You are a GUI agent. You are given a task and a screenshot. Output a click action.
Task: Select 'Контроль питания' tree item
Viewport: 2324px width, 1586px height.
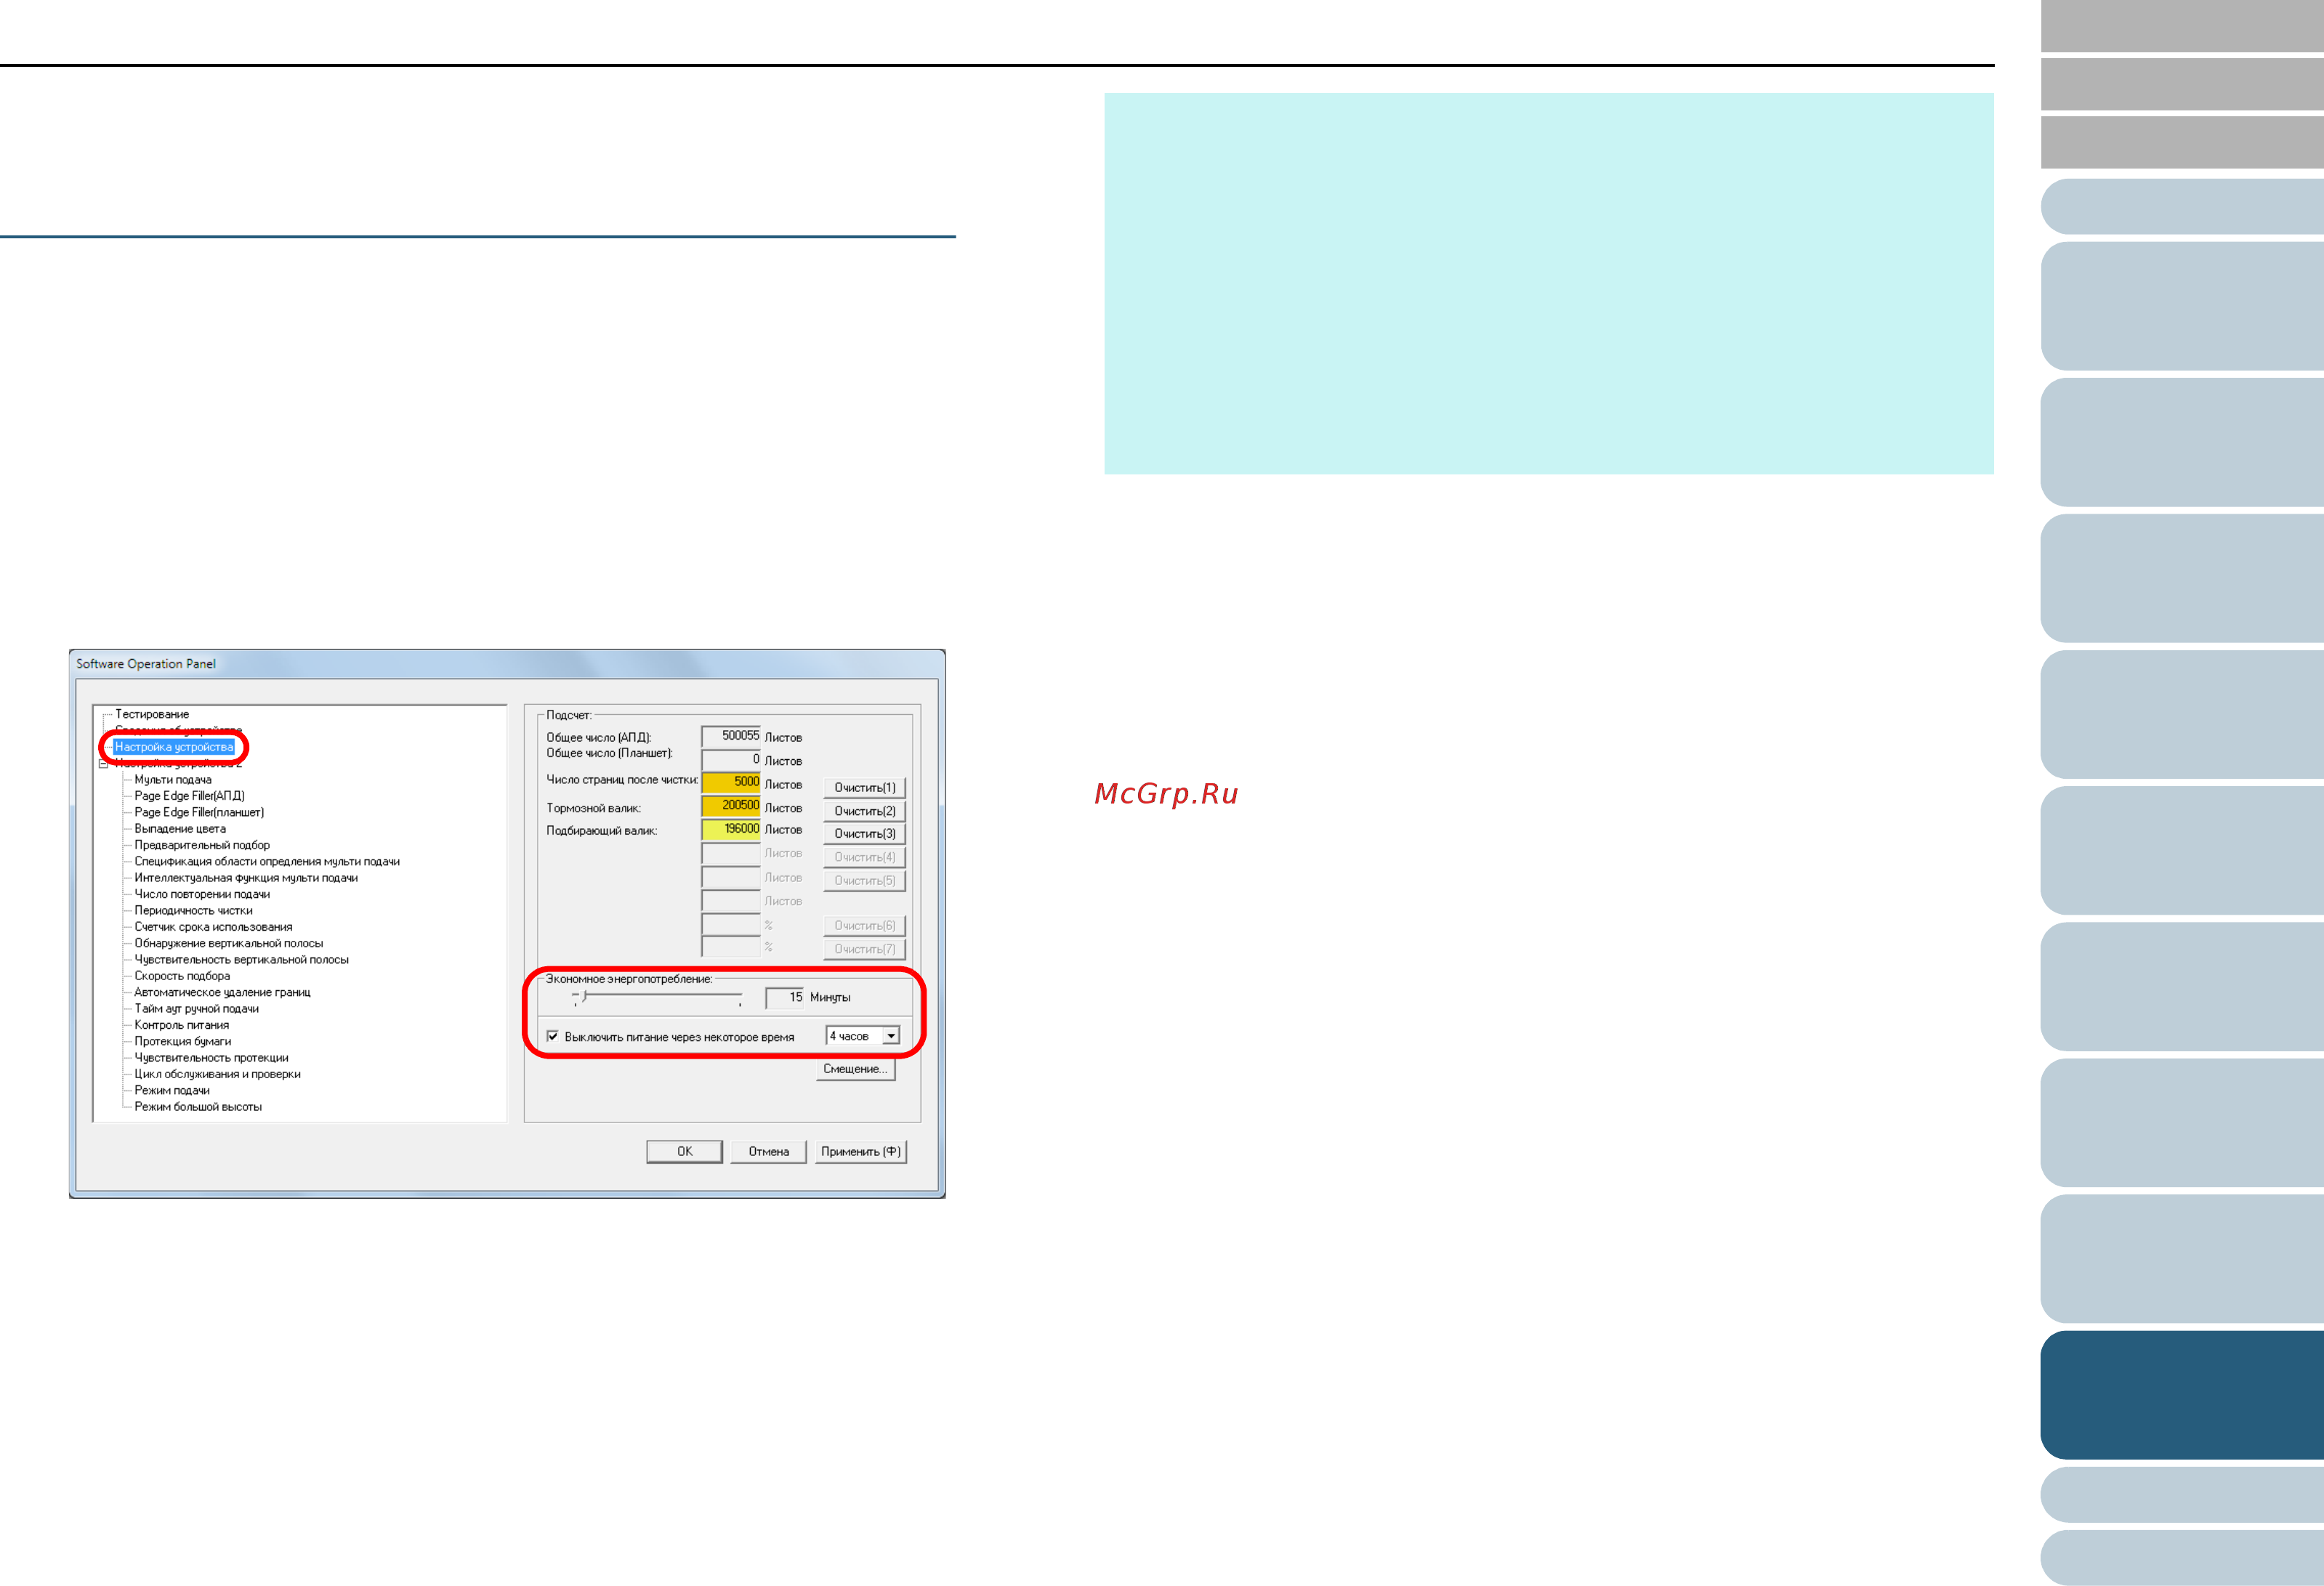(x=182, y=1025)
